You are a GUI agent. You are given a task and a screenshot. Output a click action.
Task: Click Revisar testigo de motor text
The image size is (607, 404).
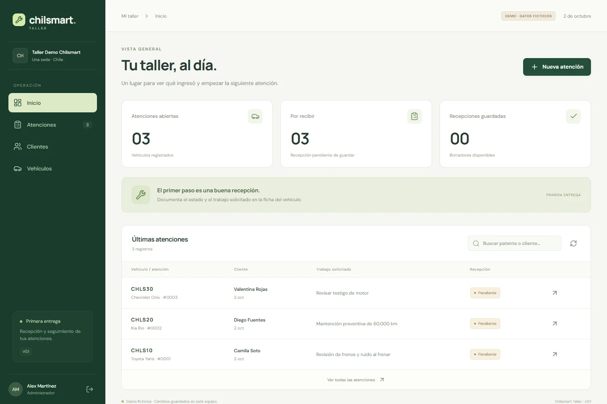pyautogui.click(x=342, y=293)
